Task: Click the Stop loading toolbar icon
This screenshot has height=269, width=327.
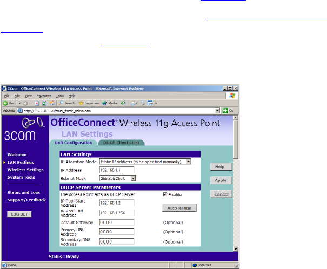Action: coord(37,103)
